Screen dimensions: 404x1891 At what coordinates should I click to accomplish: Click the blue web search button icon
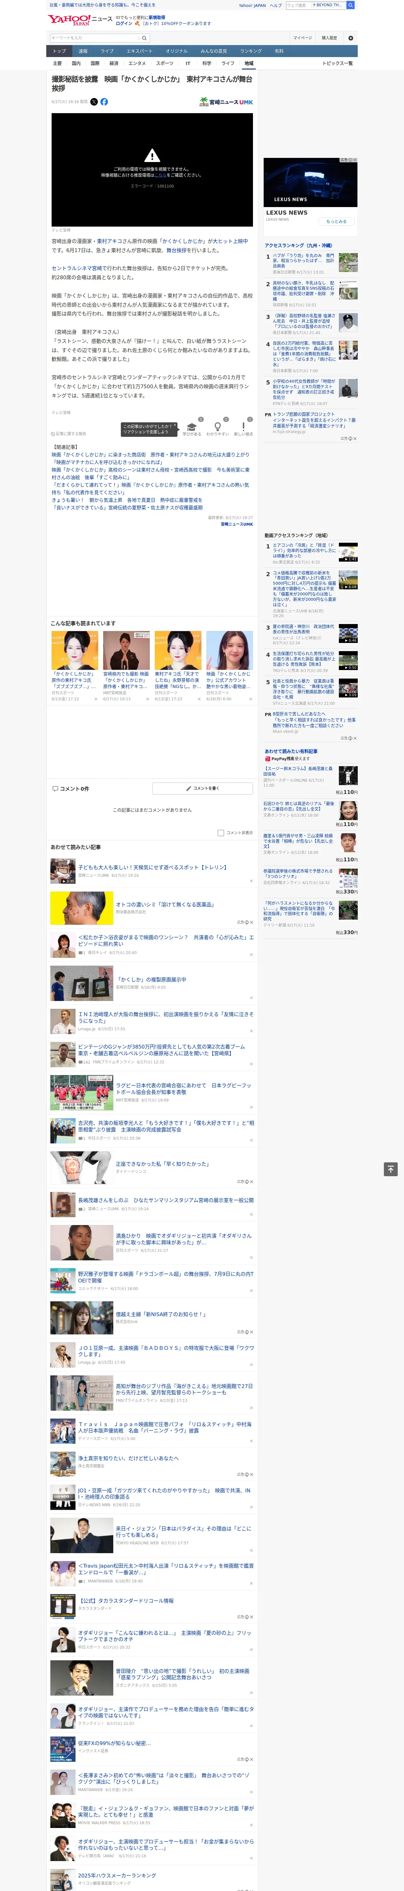[x=351, y=5]
